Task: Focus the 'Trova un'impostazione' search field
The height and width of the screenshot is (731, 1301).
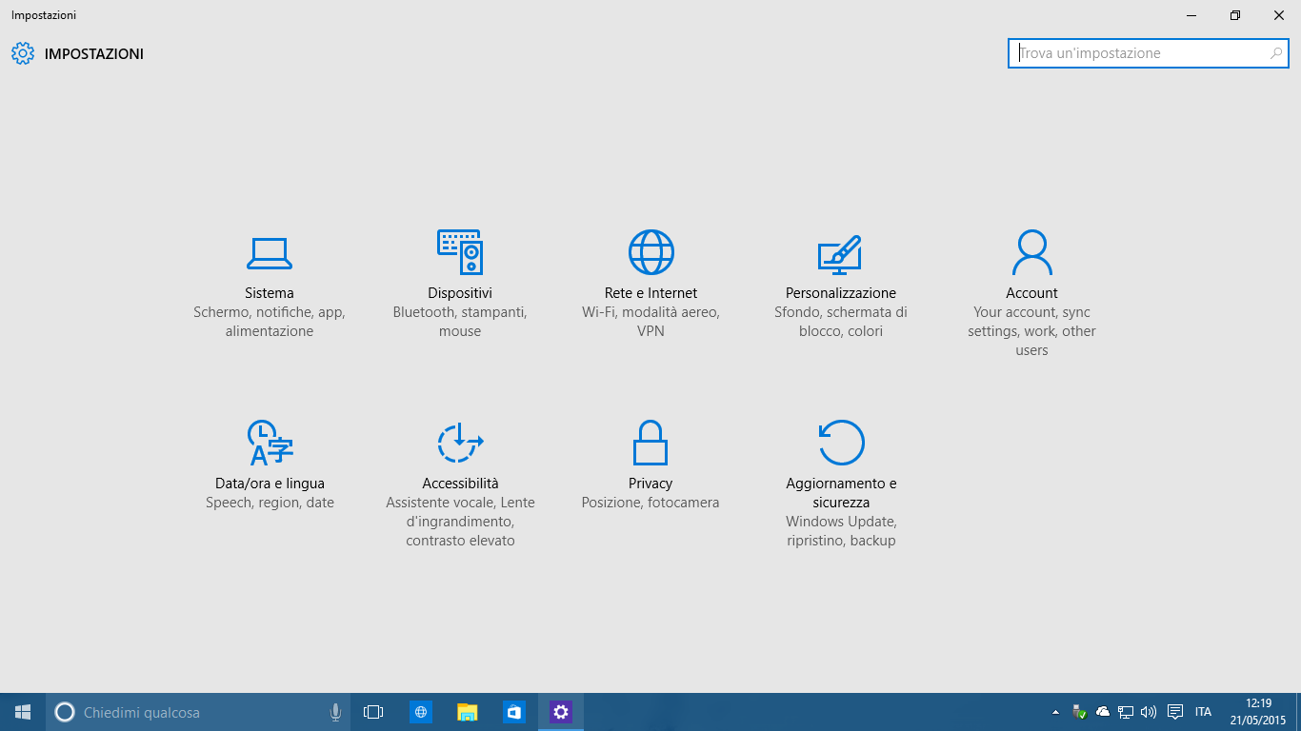Action: 1149,53
